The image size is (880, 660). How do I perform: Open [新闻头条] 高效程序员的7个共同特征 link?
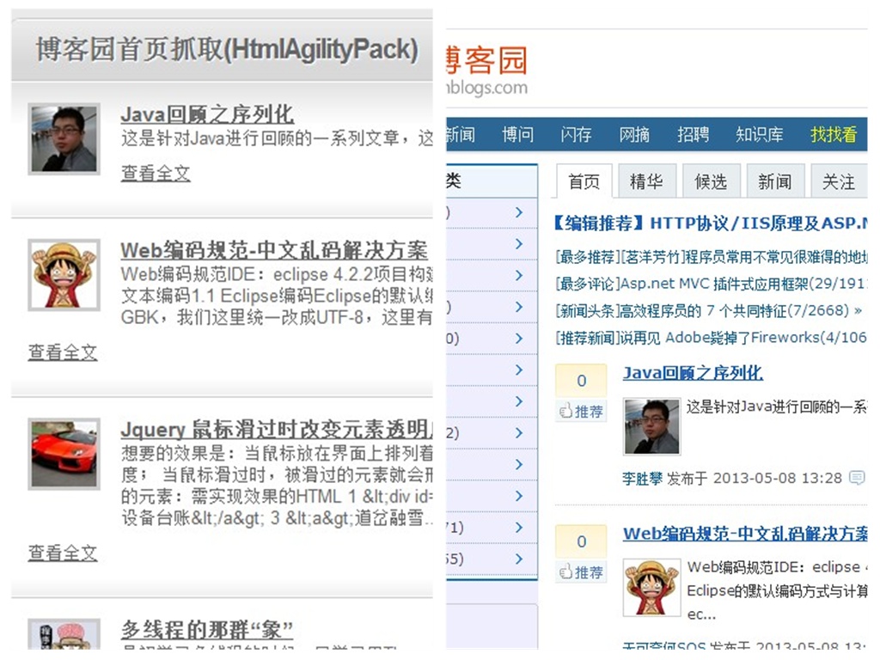pos(703,310)
